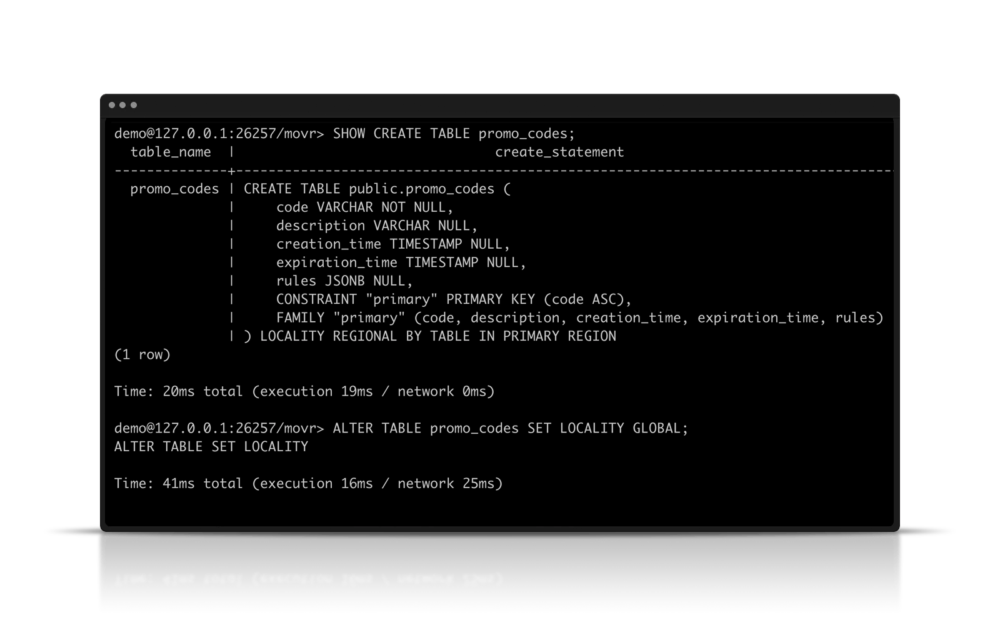Viewport: 1000px width, 625px height.
Task: Click the ALTER TABLE SET LOCALITY output line
Action: 211,447
